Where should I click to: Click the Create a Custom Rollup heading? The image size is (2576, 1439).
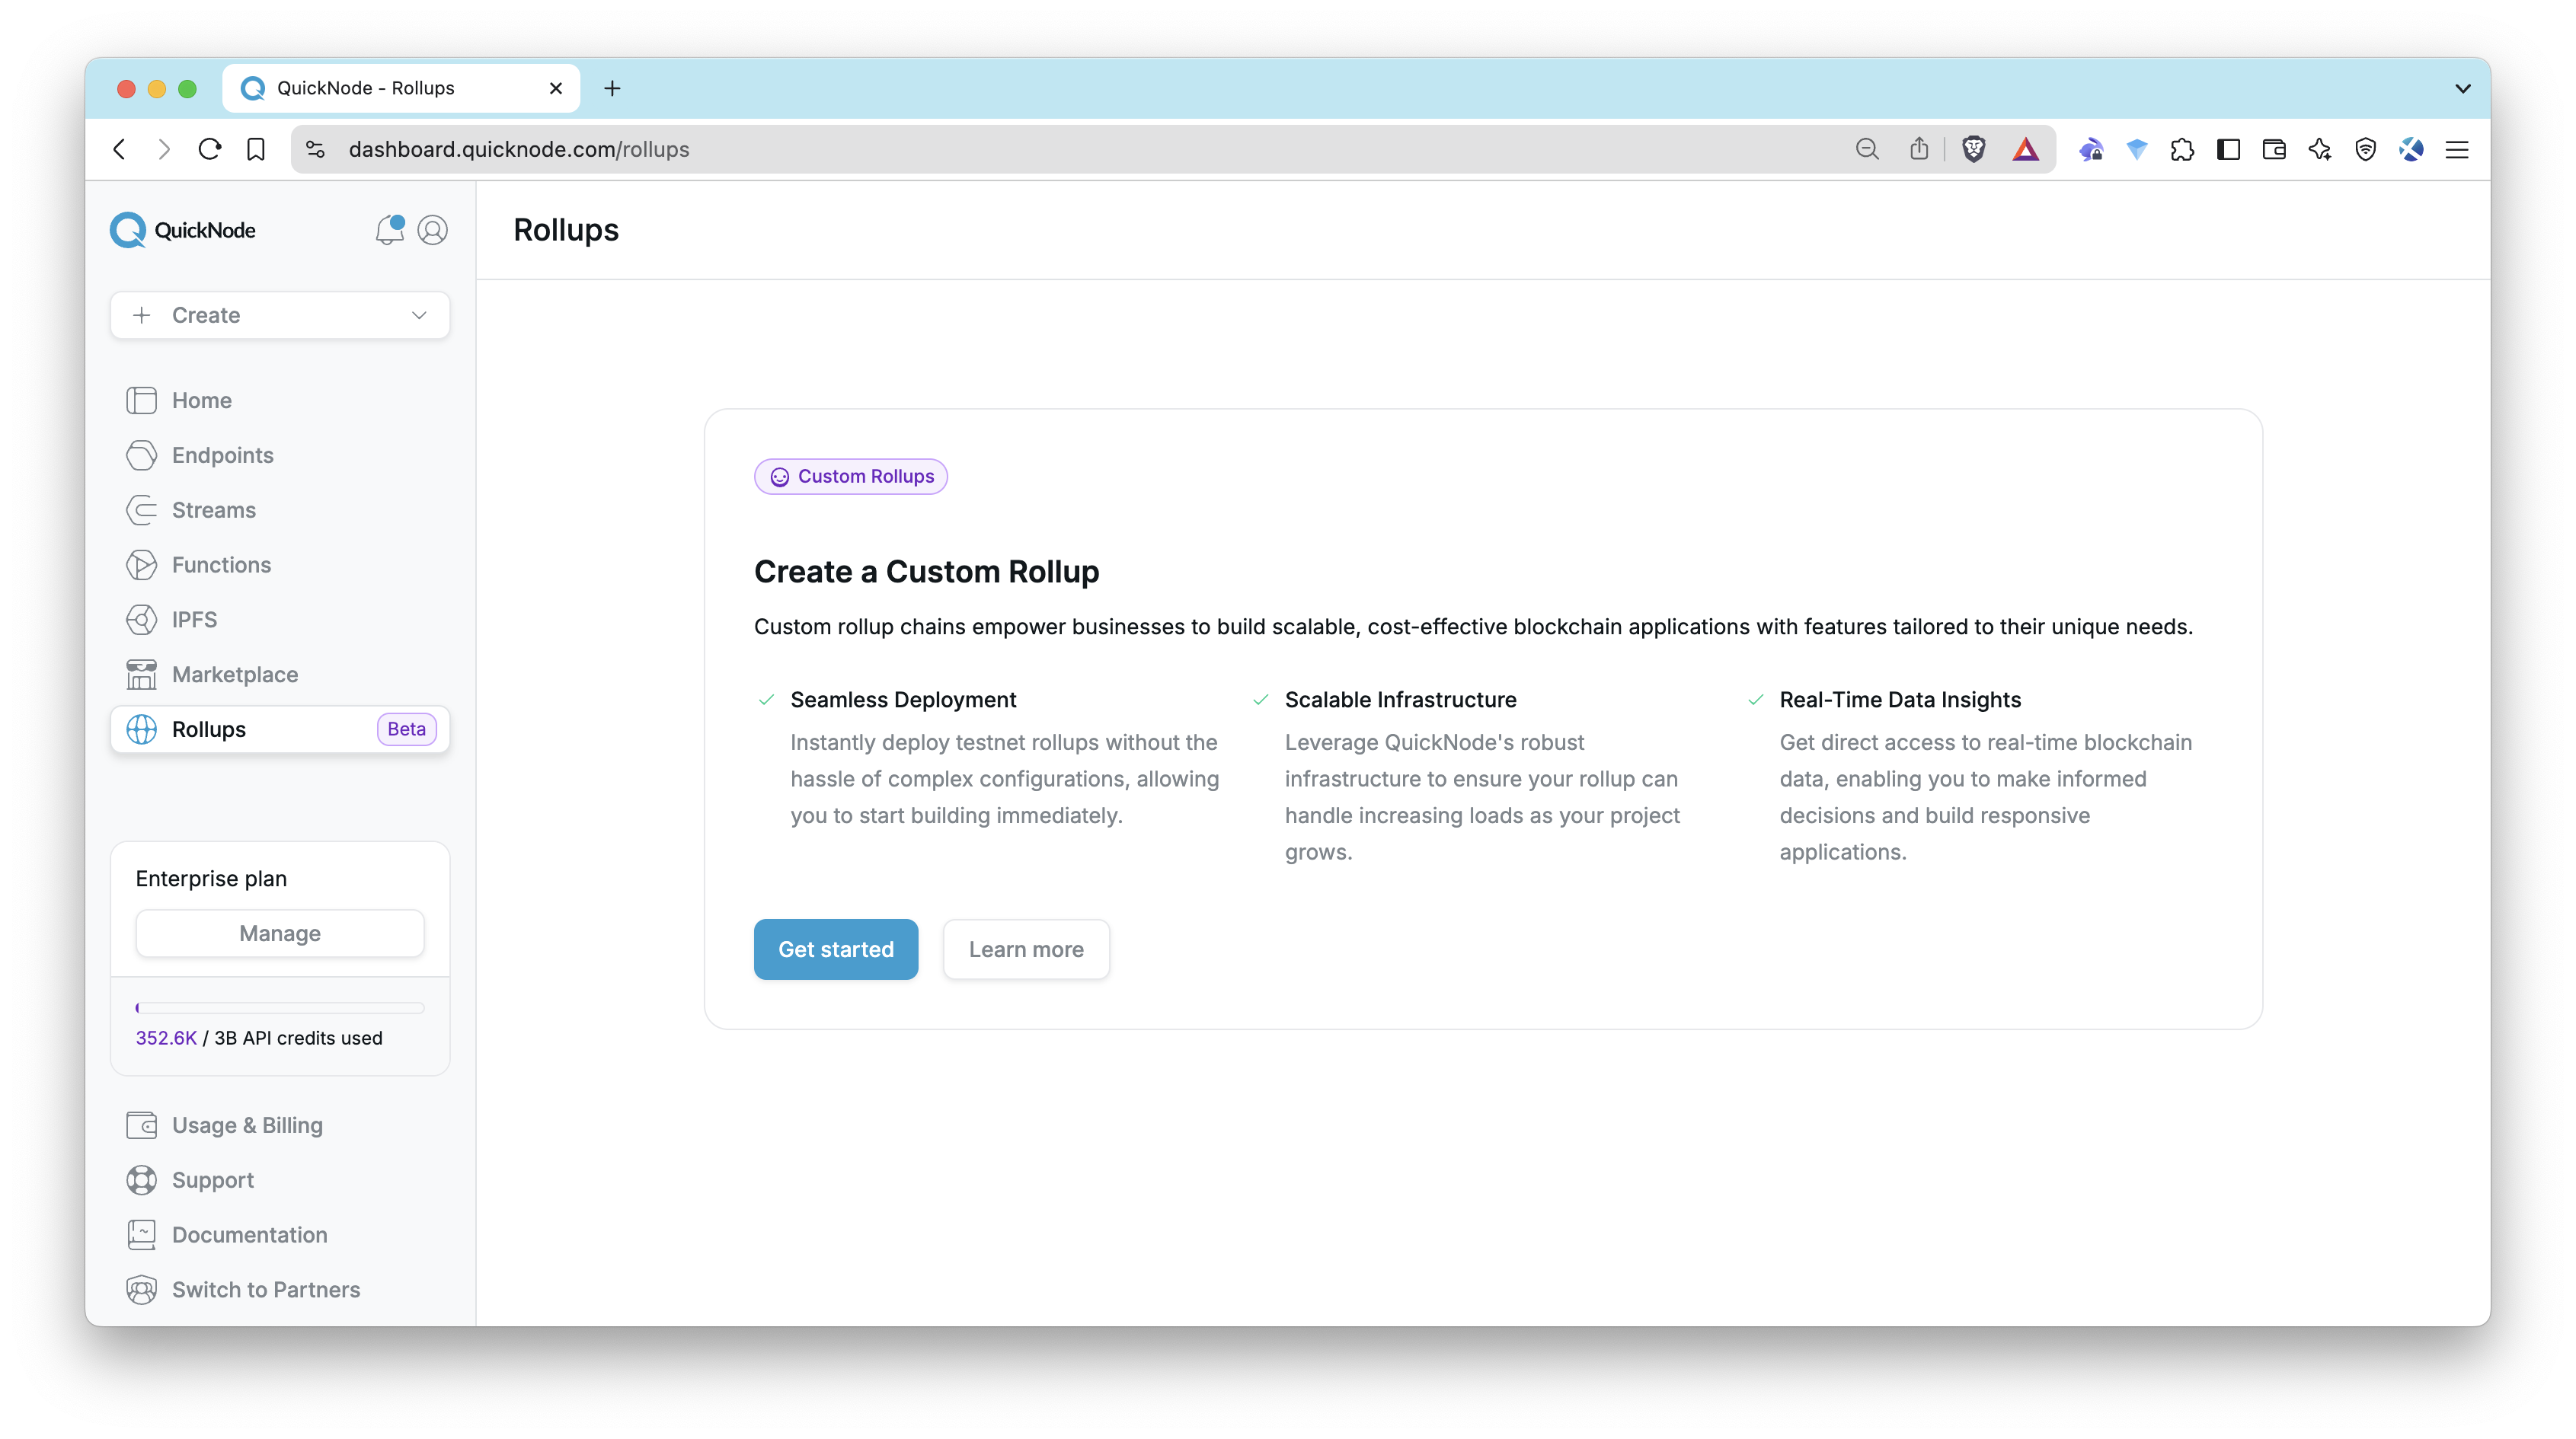pyautogui.click(x=926, y=572)
